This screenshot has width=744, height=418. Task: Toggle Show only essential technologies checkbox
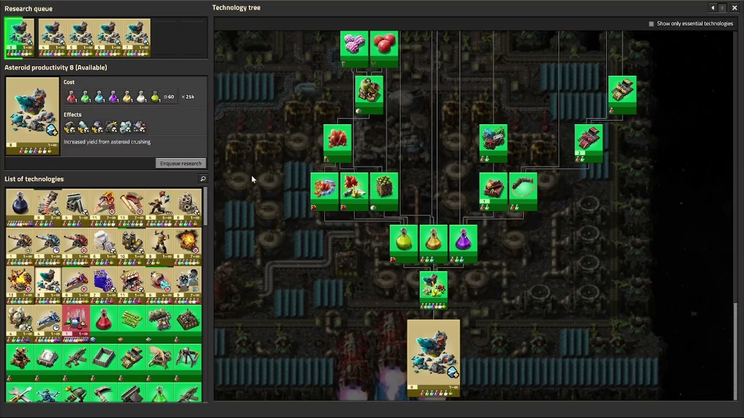651,24
